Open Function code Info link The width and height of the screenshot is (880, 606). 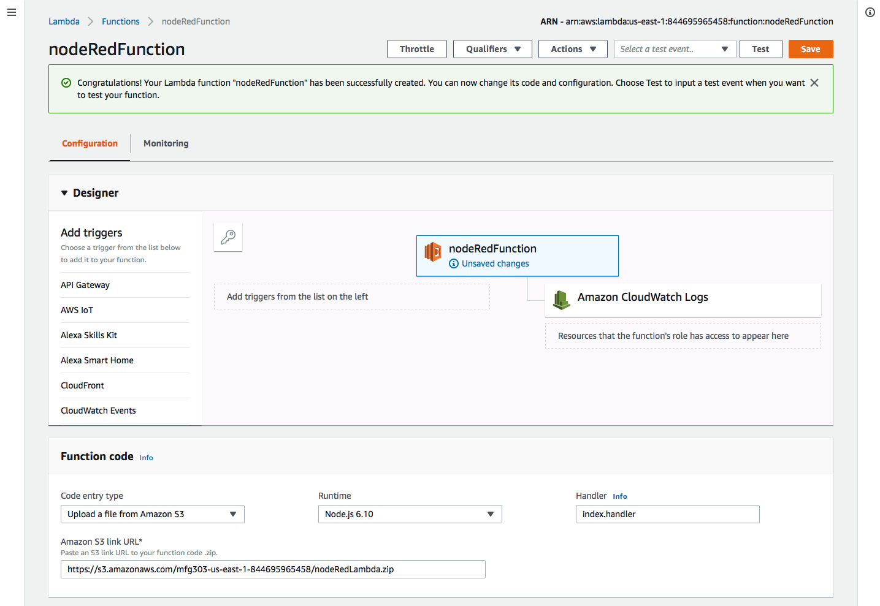[147, 458]
